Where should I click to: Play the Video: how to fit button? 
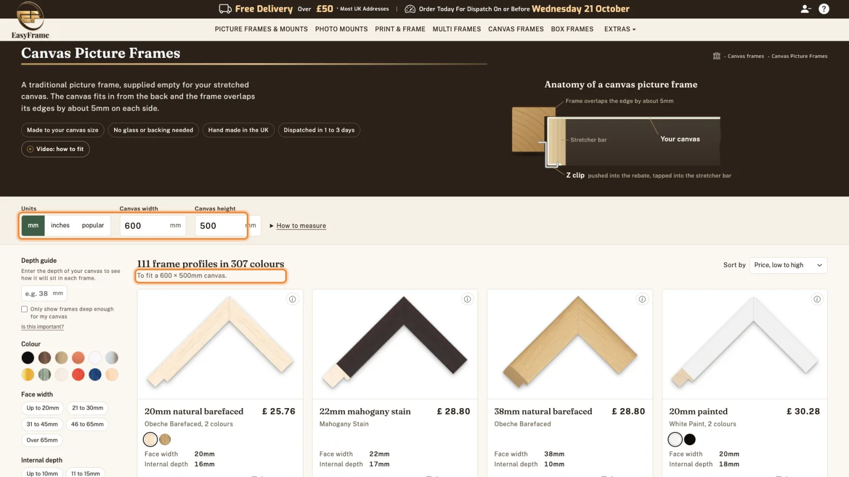point(55,149)
